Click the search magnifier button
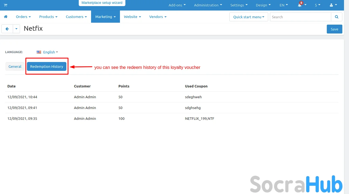The width and height of the screenshot is (349, 194). (337, 17)
